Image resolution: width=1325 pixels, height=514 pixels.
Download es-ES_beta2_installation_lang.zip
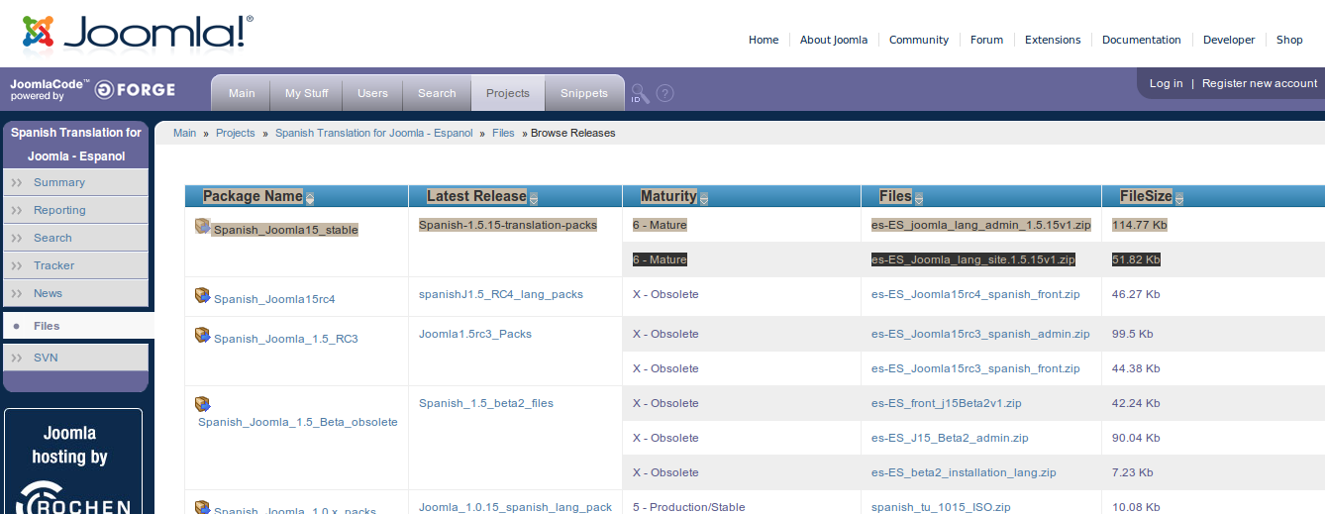pos(964,472)
